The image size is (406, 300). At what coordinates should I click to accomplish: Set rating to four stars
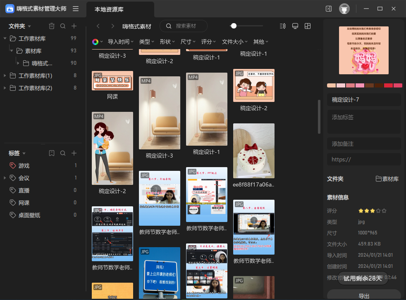click(x=378, y=211)
